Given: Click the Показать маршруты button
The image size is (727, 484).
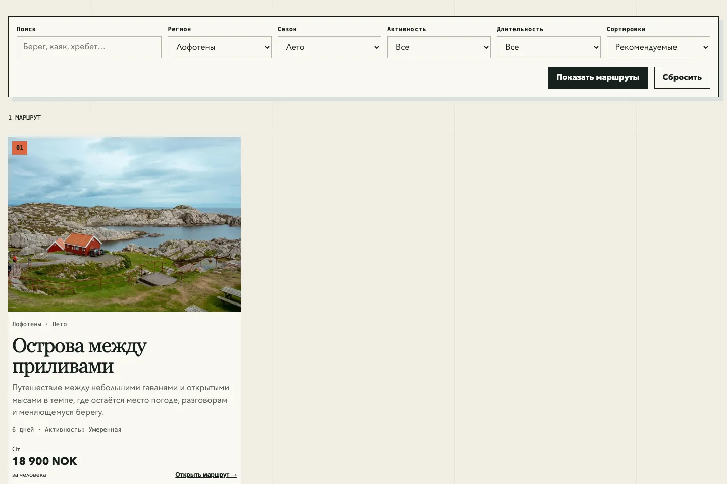Looking at the screenshot, I should [598, 78].
